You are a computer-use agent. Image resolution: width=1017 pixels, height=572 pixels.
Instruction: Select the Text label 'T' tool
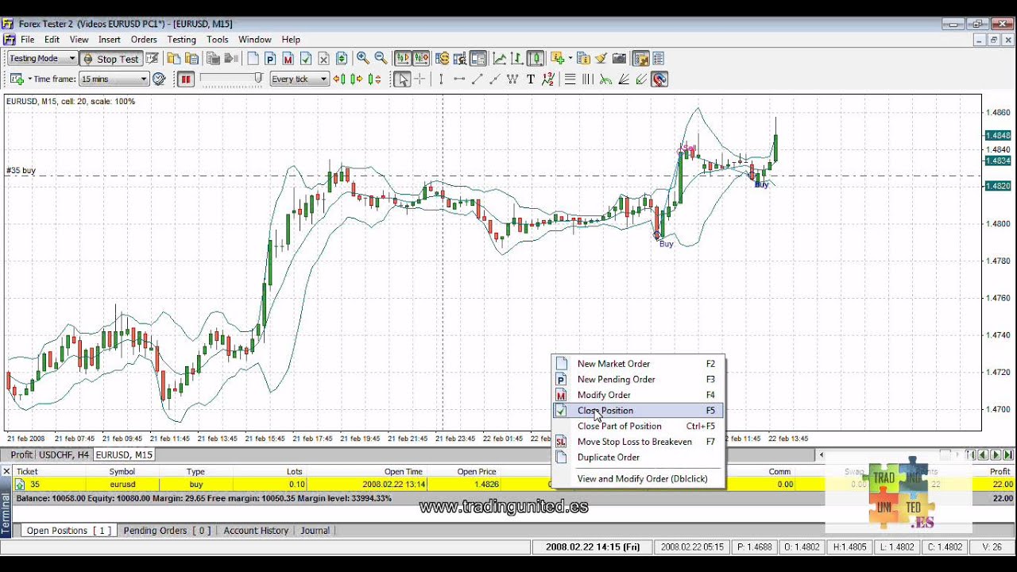[x=531, y=79]
